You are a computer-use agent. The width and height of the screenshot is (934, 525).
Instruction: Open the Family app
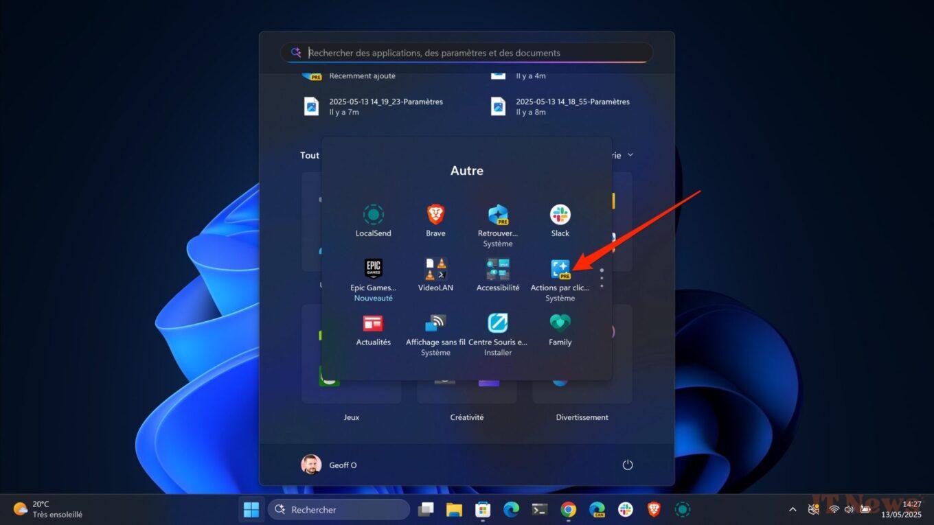click(560, 329)
